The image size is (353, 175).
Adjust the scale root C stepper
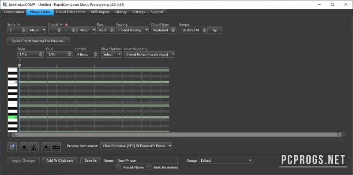pos(24,30)
